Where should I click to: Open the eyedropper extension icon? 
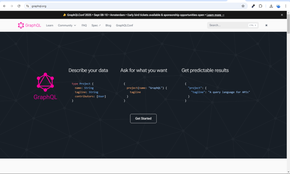pyautogui.click(x=253, y=6)
